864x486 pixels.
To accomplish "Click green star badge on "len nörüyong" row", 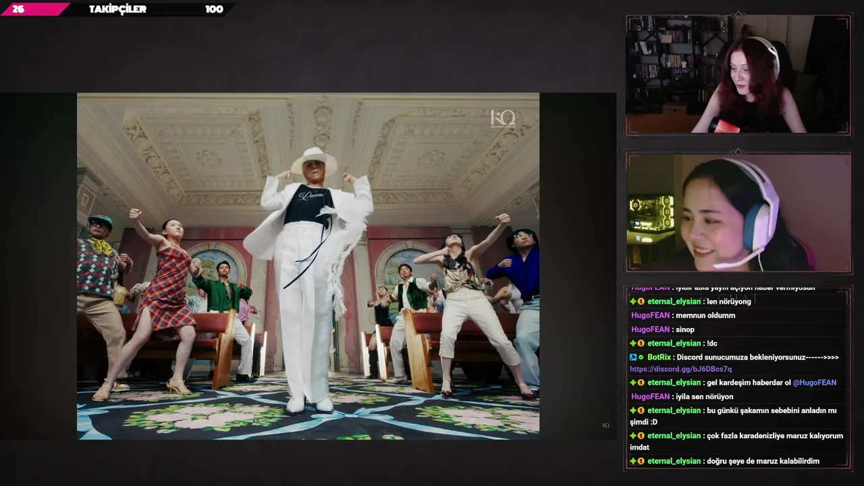I will pyautogui.click(x=633, y=302).
